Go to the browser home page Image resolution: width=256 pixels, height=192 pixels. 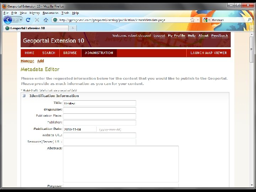pyautogui.click(x=46, y=20)
